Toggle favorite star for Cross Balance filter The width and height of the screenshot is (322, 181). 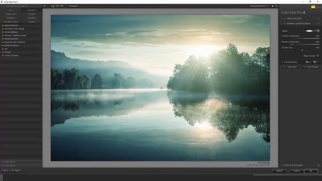point(3,32)
